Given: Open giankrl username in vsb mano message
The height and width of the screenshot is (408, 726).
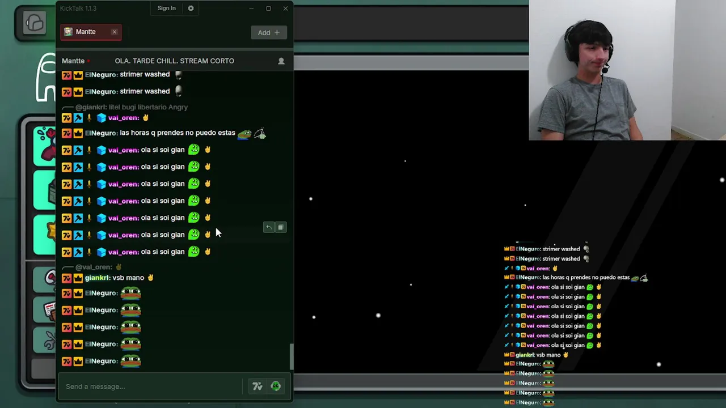Looking at the screenshot, I should pos(97,278).
